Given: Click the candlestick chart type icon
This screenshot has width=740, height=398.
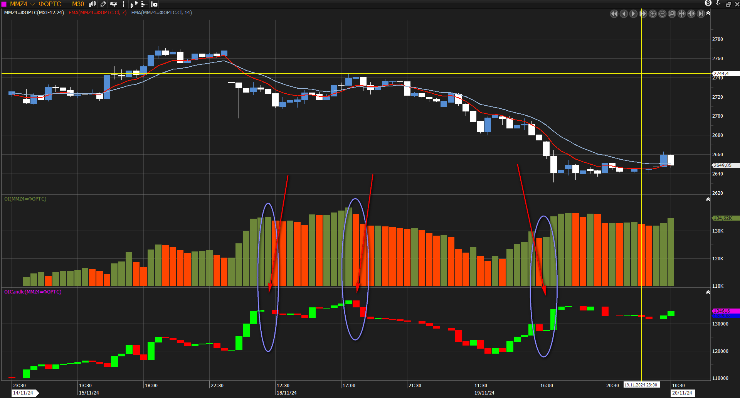Looking at the screenshot, I should [x=92, y=4].
